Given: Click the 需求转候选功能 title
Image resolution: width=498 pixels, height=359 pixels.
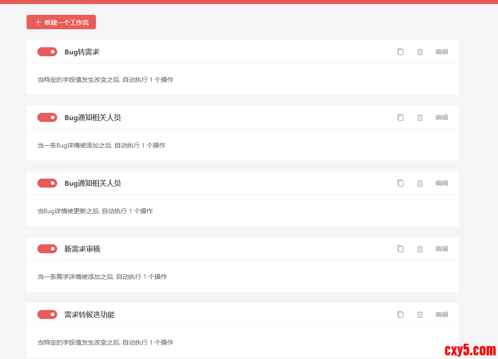Looking at the screenshot, I should (x=90, y=314).
